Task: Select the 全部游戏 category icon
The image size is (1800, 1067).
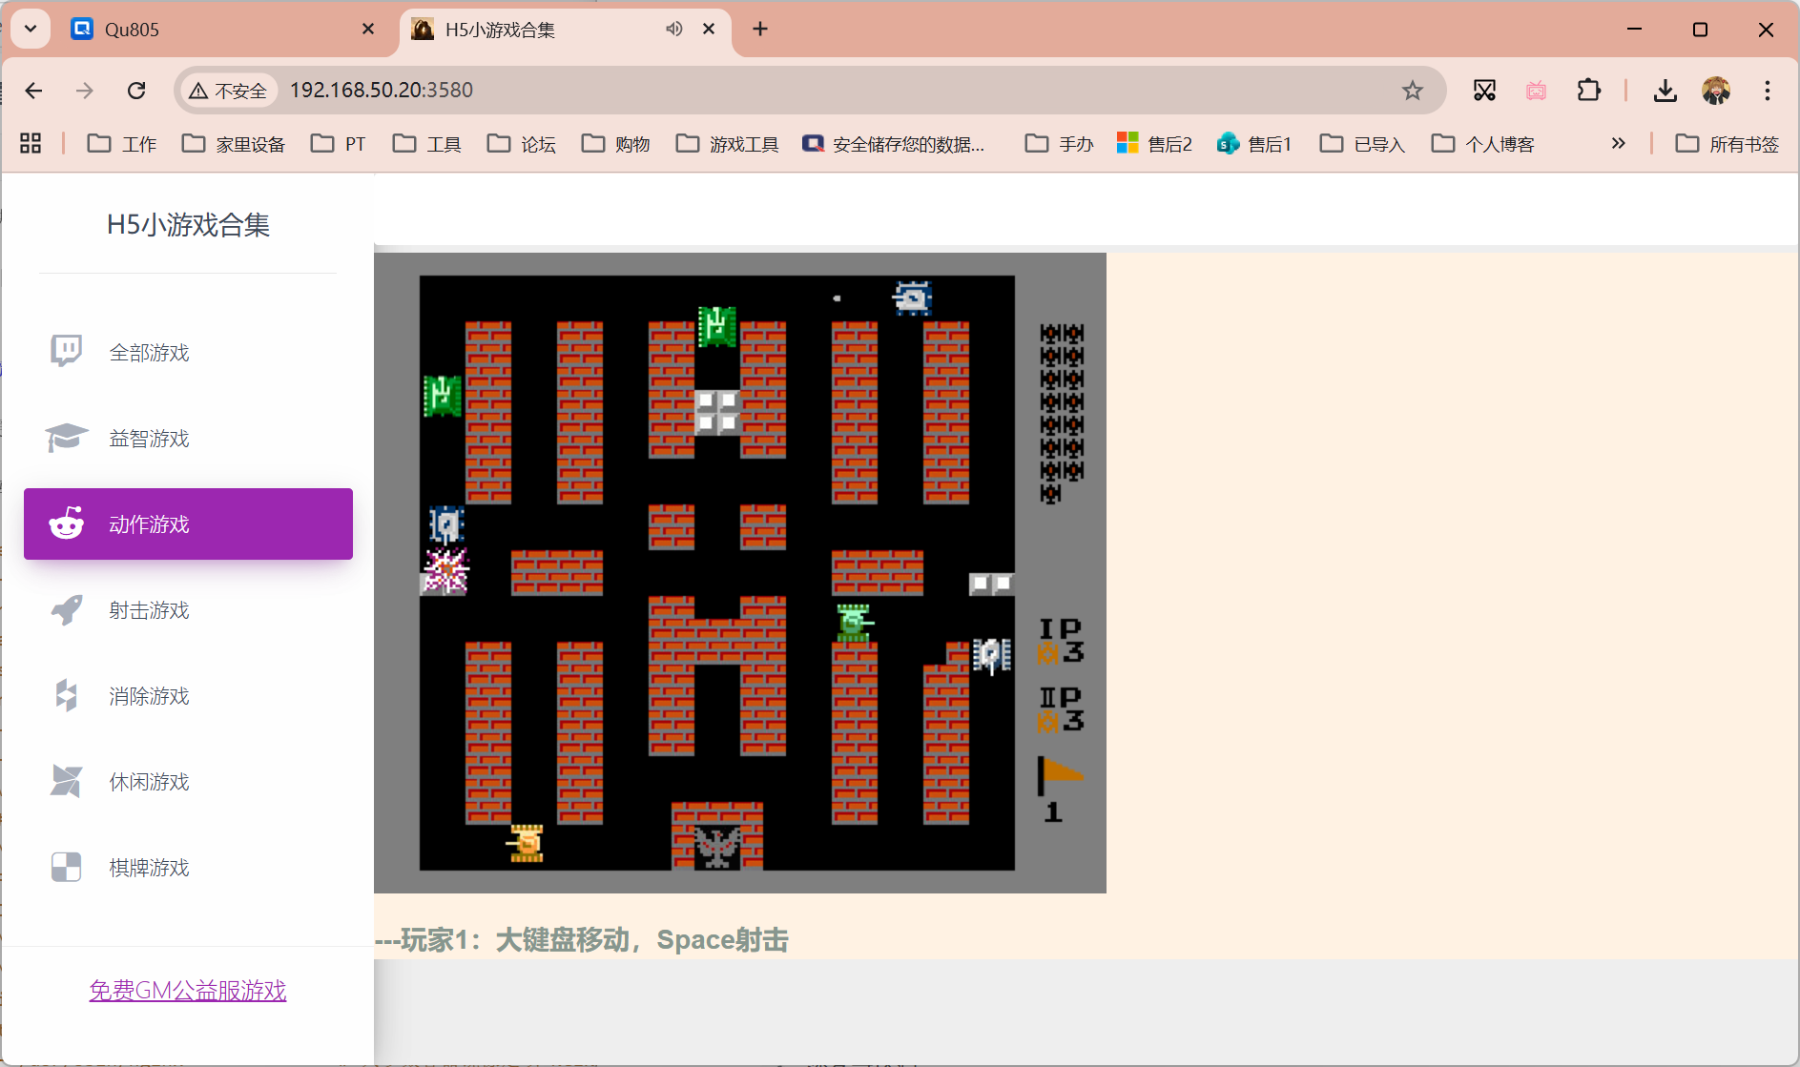Action: (65, 351)
